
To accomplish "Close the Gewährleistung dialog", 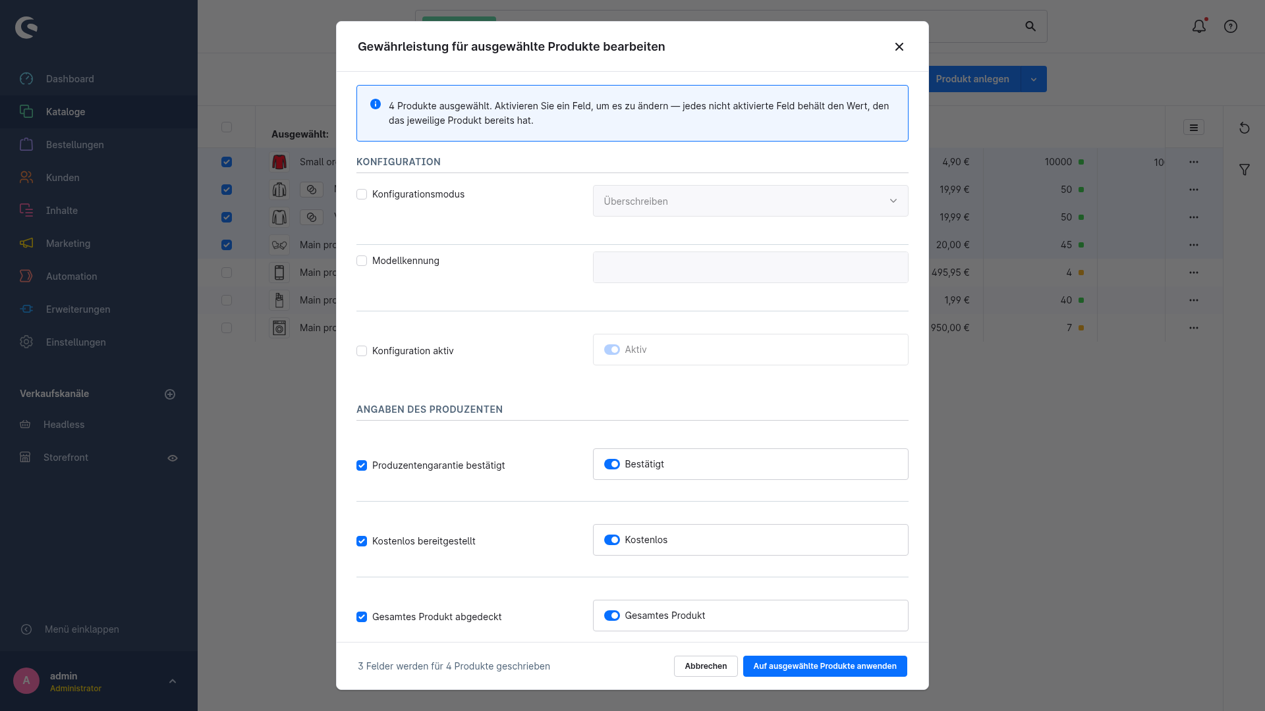I will pyautogui.click(x=899, y=47).
